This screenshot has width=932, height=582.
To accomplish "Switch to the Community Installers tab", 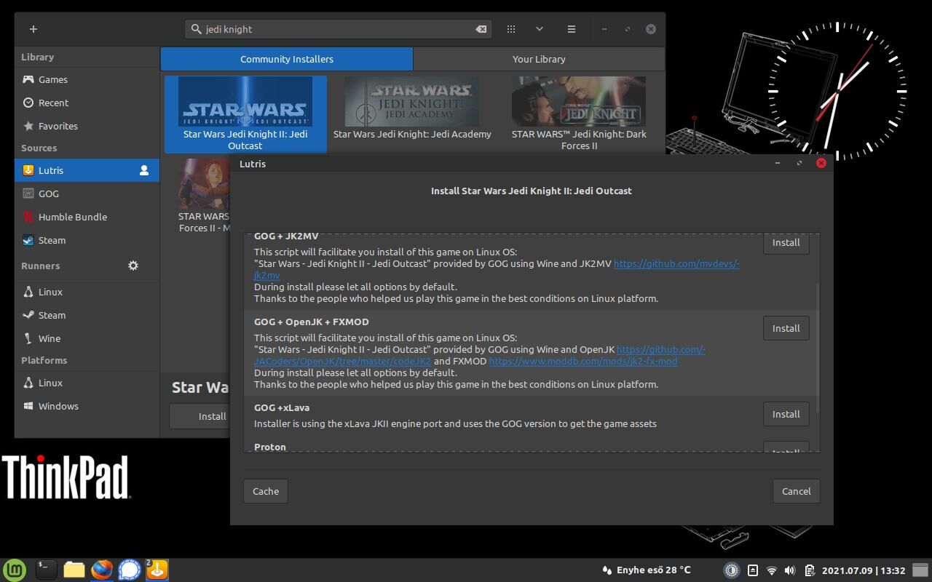I will (x=287, y=59).
